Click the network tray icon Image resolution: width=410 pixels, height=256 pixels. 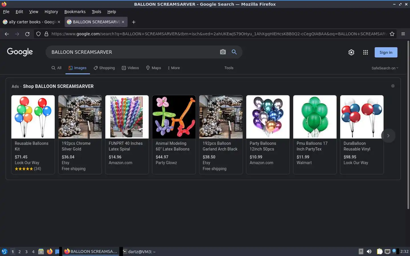(x=388, y=251)
